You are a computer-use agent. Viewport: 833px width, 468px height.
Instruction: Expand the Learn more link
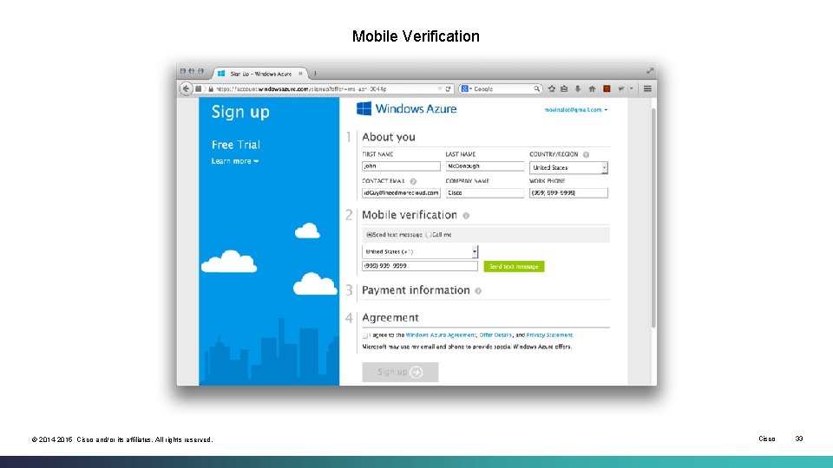point(235,161)
